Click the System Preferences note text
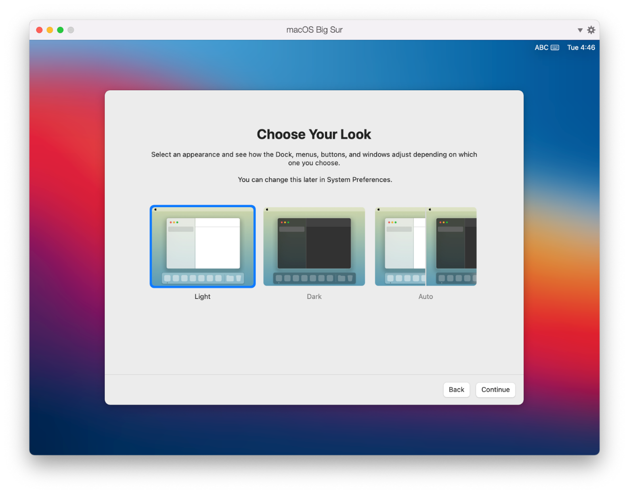Viewport: 629px width, 494px height. [x=315, y=179]
